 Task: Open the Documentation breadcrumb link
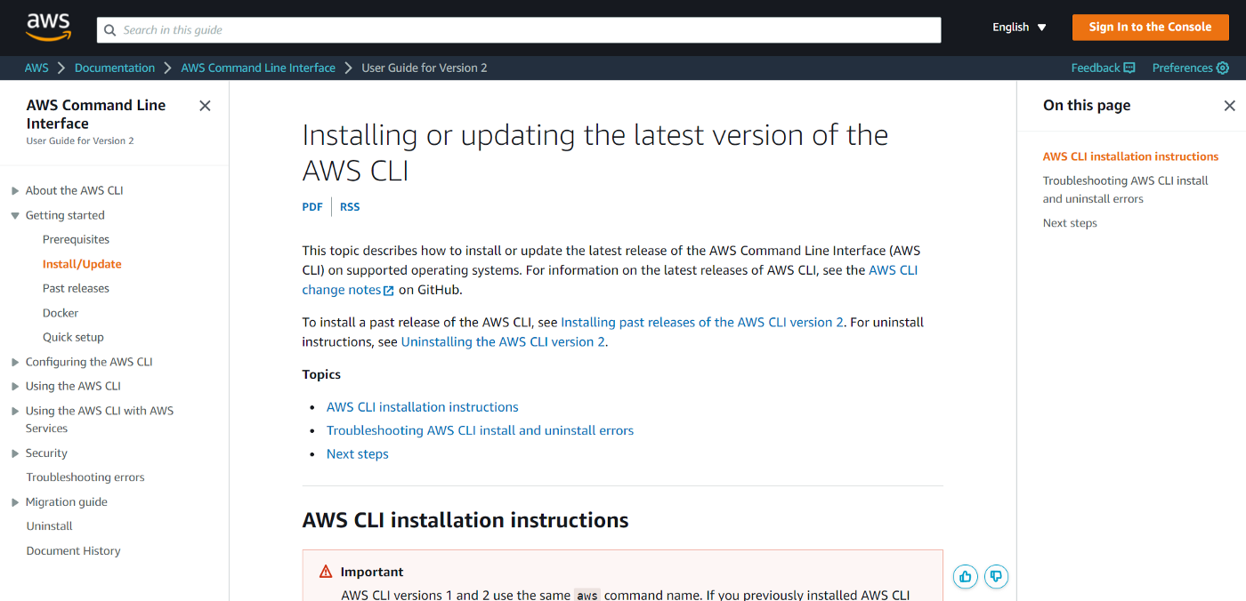(x=114, y=68)
